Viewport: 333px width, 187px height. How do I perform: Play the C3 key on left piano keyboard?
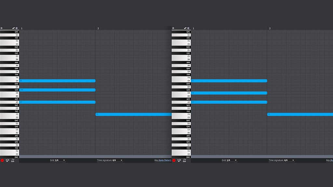(9, 130)
